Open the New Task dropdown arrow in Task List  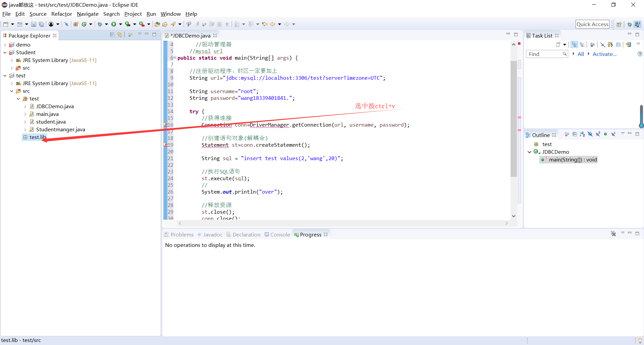tap(565, 45)
